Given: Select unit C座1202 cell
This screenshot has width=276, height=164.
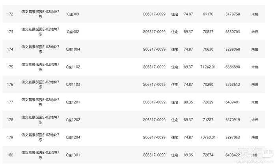Looking at the screenshot, I should [x=73, y=120].
